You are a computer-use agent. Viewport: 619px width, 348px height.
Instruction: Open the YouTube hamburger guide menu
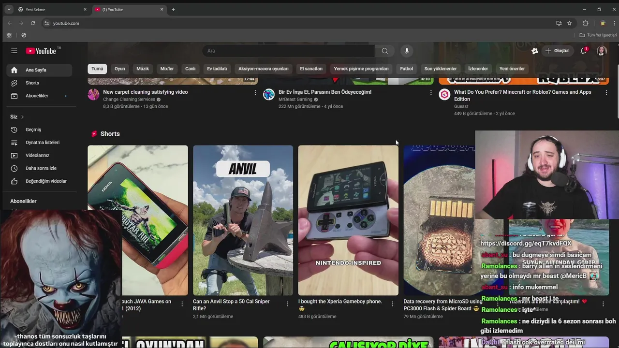point(14,51)
